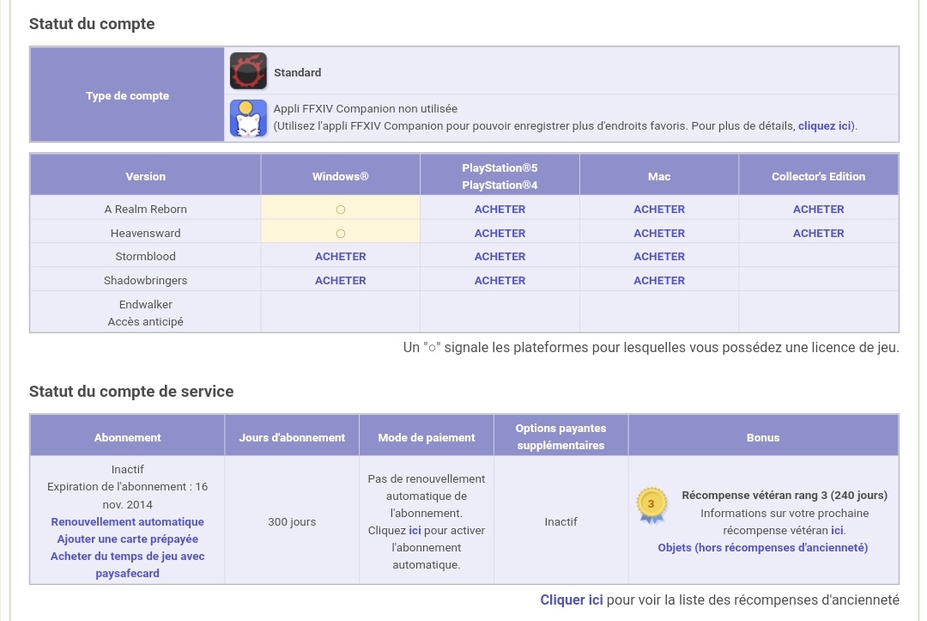The width and height of the screenshot is (927, 621).
Task: Click the Heavensward Windows license circle
Action: [341, 234]
